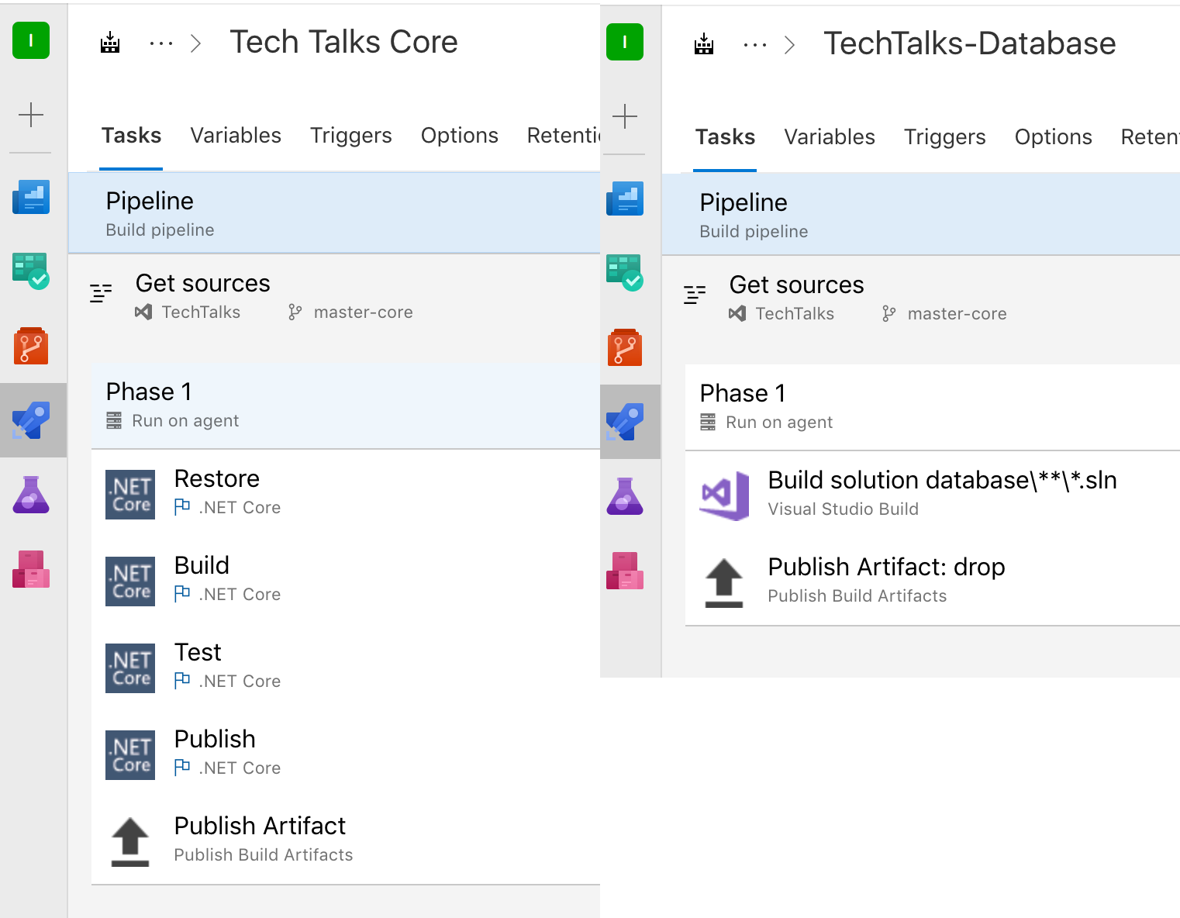The height and width of the screenshot is (918, 1180).
Task: Select Pipeline row in TechTalks-Database
Action: coord(921,214)
